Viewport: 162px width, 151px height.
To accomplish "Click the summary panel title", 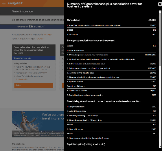I will (x=104, y=5).
